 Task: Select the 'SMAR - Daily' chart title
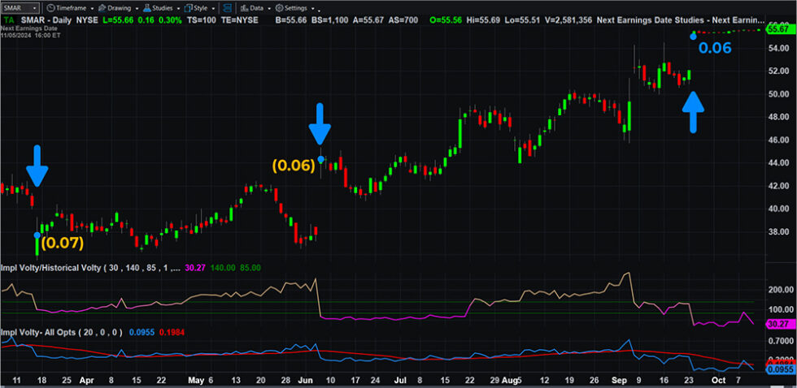pos(46,20)
